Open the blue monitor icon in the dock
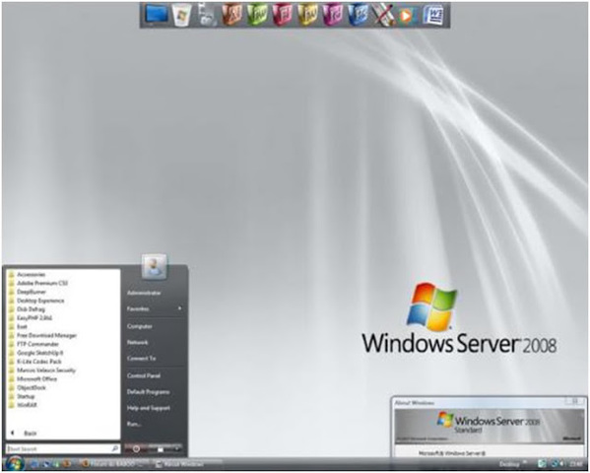Screen dimensions: 590x473 (x=158, y=15)
